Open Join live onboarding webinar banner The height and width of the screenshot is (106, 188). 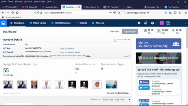pyautogui.click(x=159, y=58)
